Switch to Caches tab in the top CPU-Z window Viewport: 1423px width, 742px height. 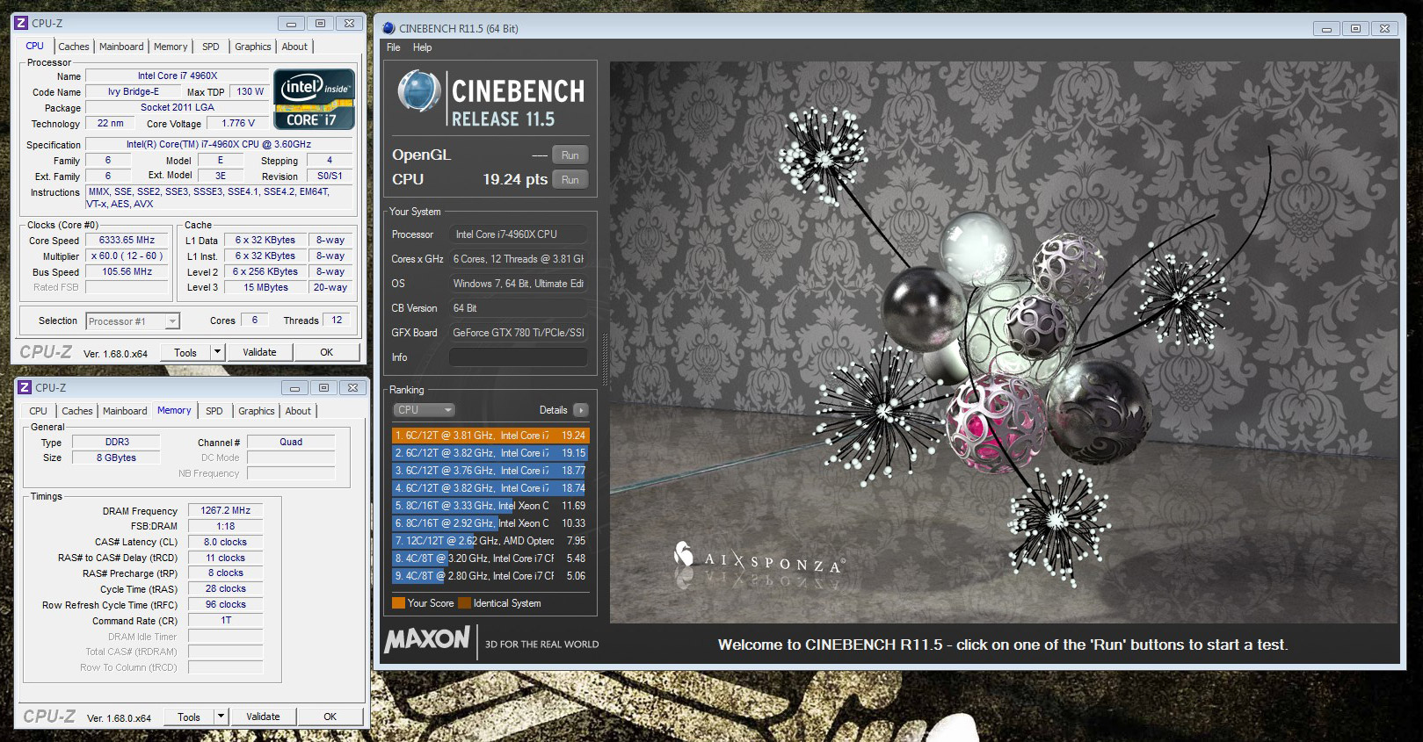pos(74,47)
